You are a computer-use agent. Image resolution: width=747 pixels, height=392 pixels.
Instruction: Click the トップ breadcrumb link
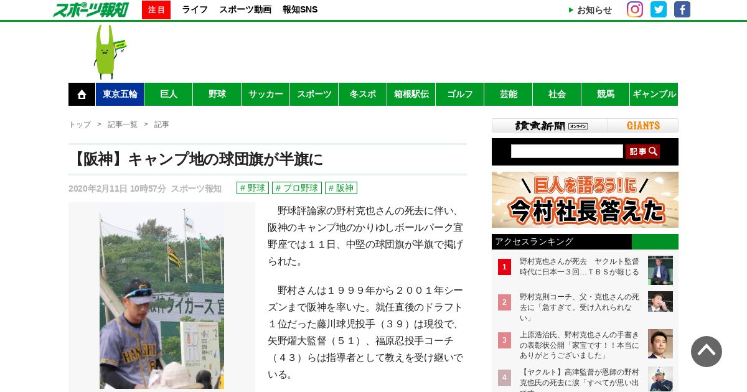coord(80,124)
